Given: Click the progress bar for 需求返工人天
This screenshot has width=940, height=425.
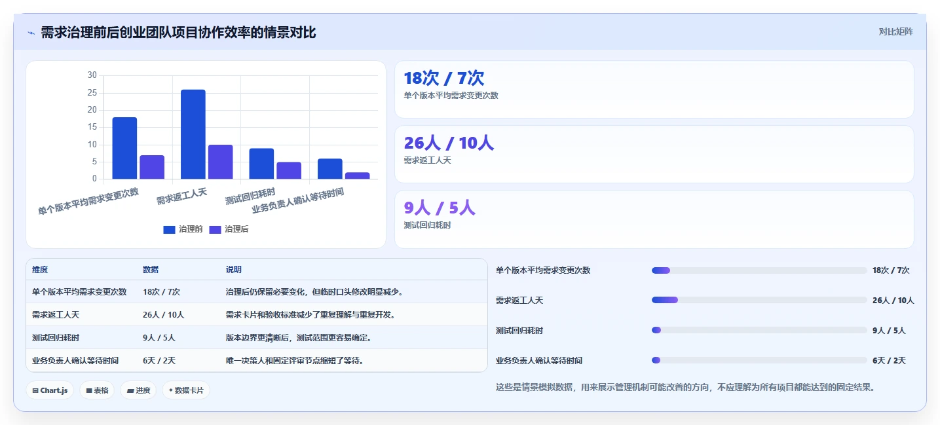Looking at the screenshot, I should (759, 300).
